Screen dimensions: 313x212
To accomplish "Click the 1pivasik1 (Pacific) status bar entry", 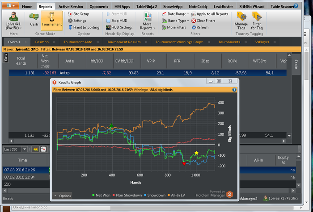I will (281, 199).
